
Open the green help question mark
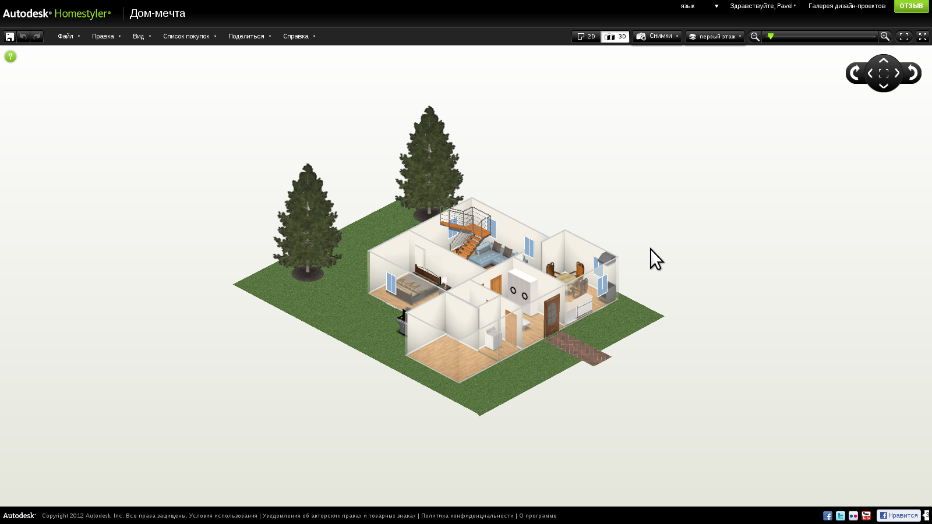10,56
